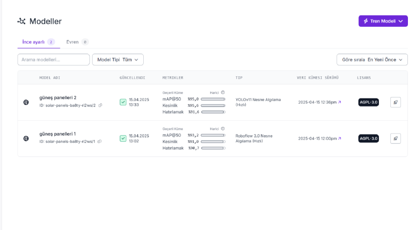Click the Harici info icon in the first row
The height and width of the screenshot is (230, 410).
(223, 92)
